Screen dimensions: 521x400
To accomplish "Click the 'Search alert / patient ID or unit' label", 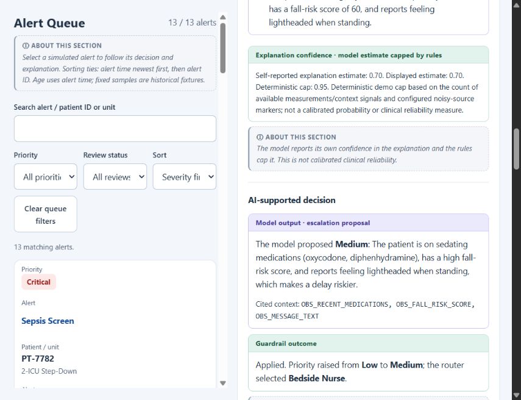I will (x=65, y=107).
